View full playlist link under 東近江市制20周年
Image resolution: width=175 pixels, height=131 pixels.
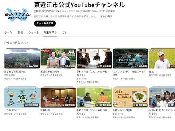coord(51,75)
